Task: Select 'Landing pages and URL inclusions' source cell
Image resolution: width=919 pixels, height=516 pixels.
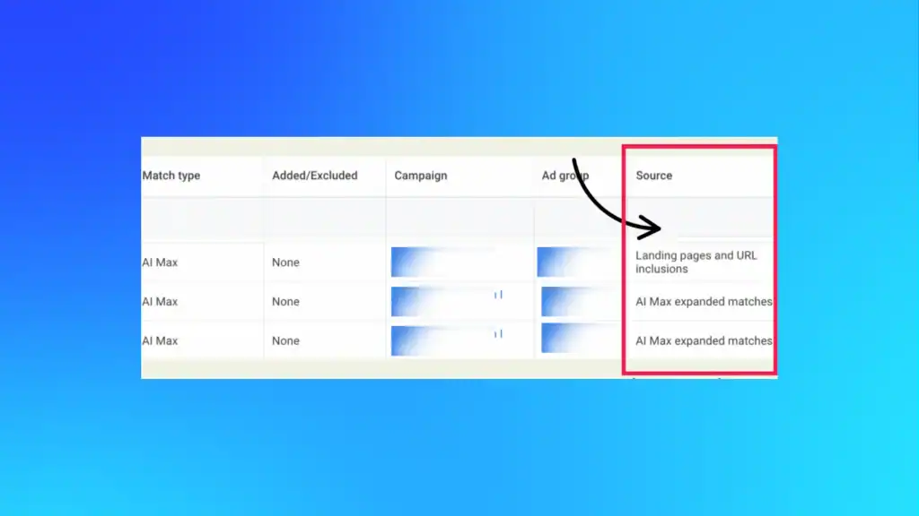Action: [696, 262]
